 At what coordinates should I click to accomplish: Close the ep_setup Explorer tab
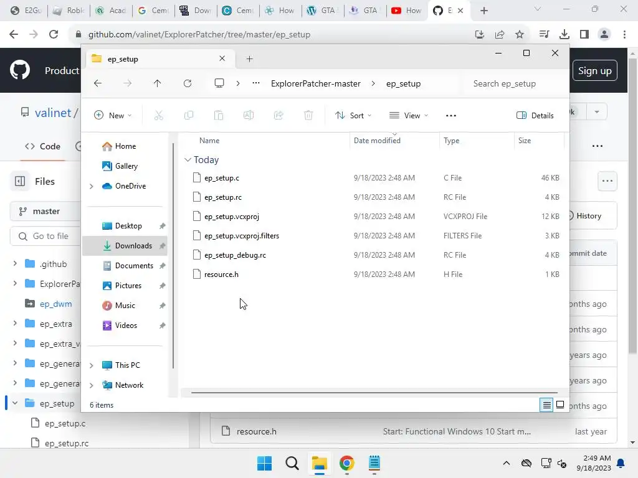222,59
